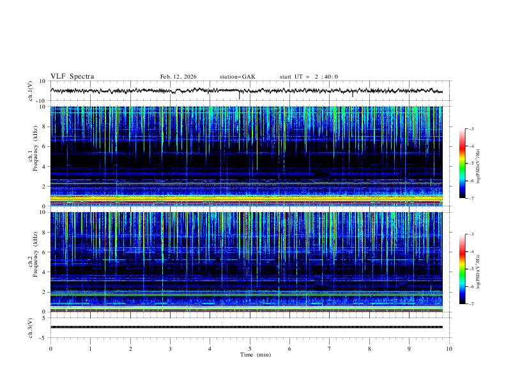Click time axis tick label "6"
Screen dimensions: 506x391
(289, 349)
